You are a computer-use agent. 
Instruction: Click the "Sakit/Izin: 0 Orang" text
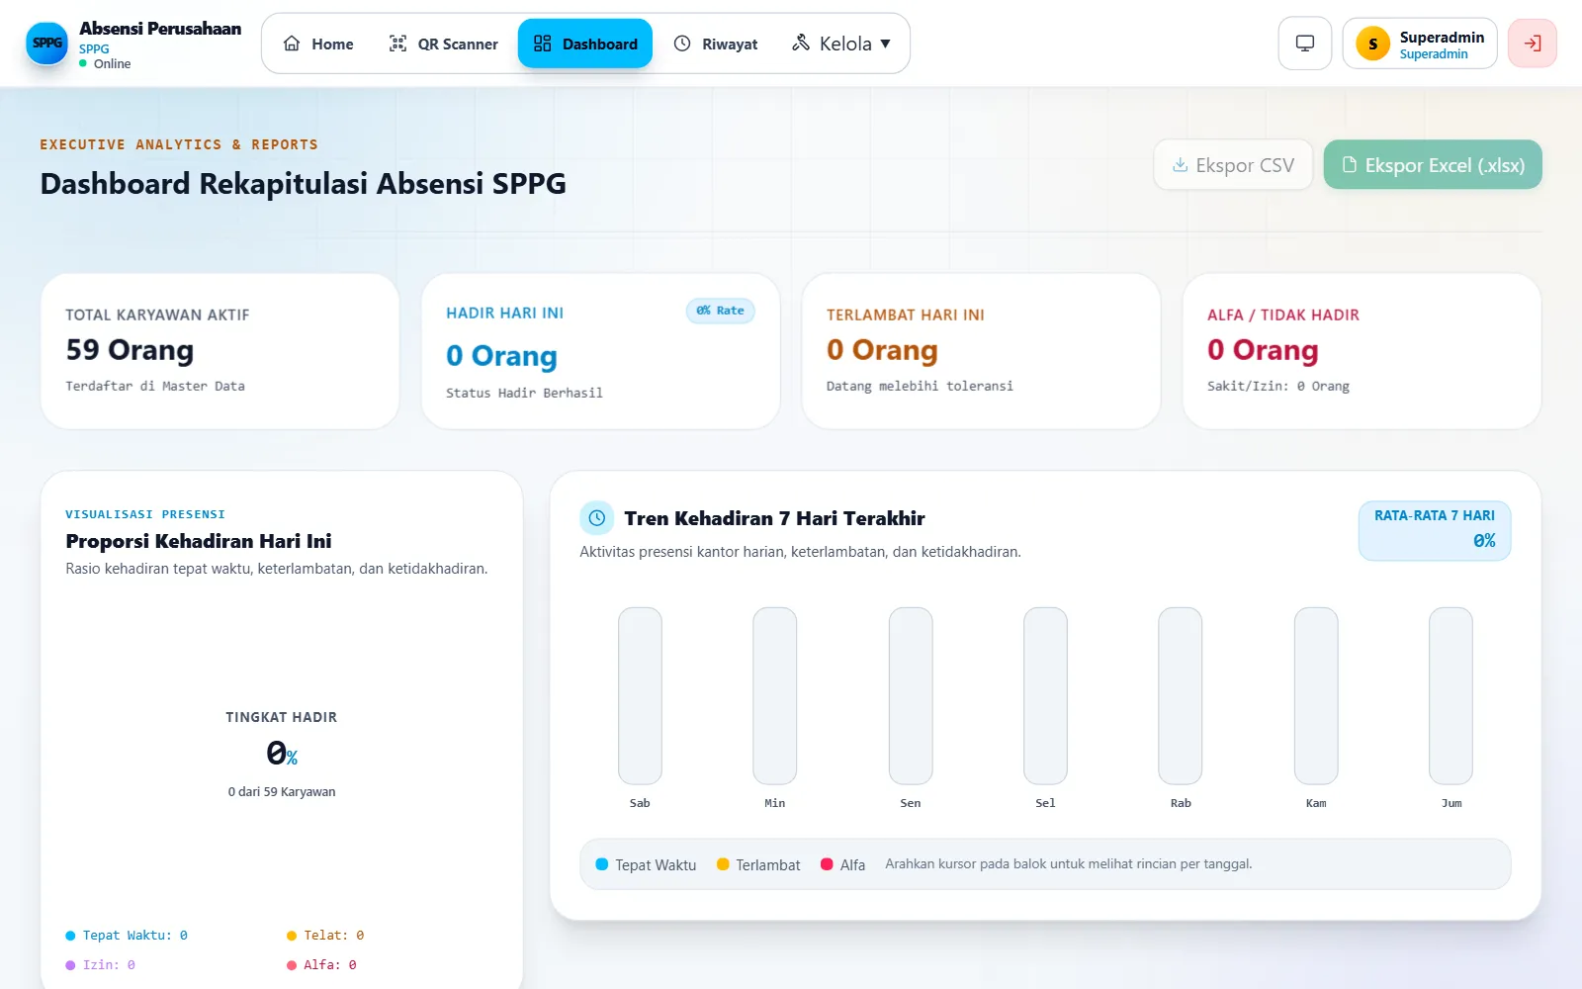(x=1278, y=386)
